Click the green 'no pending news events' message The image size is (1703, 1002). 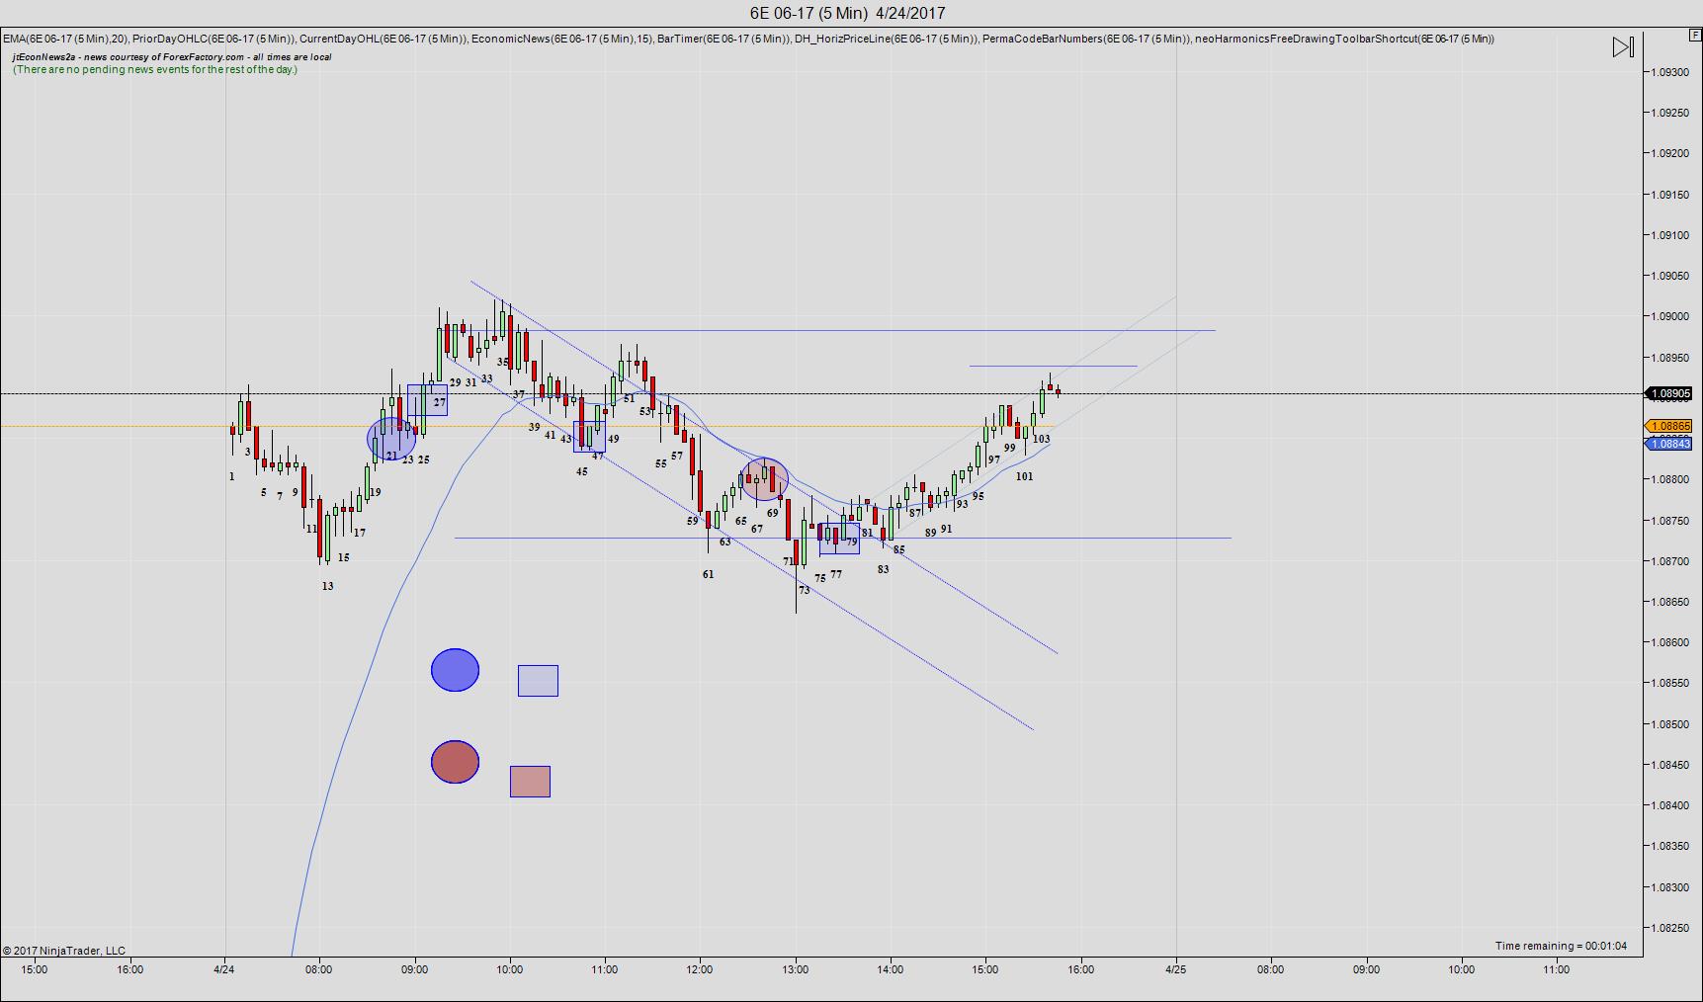pos(155,69)
